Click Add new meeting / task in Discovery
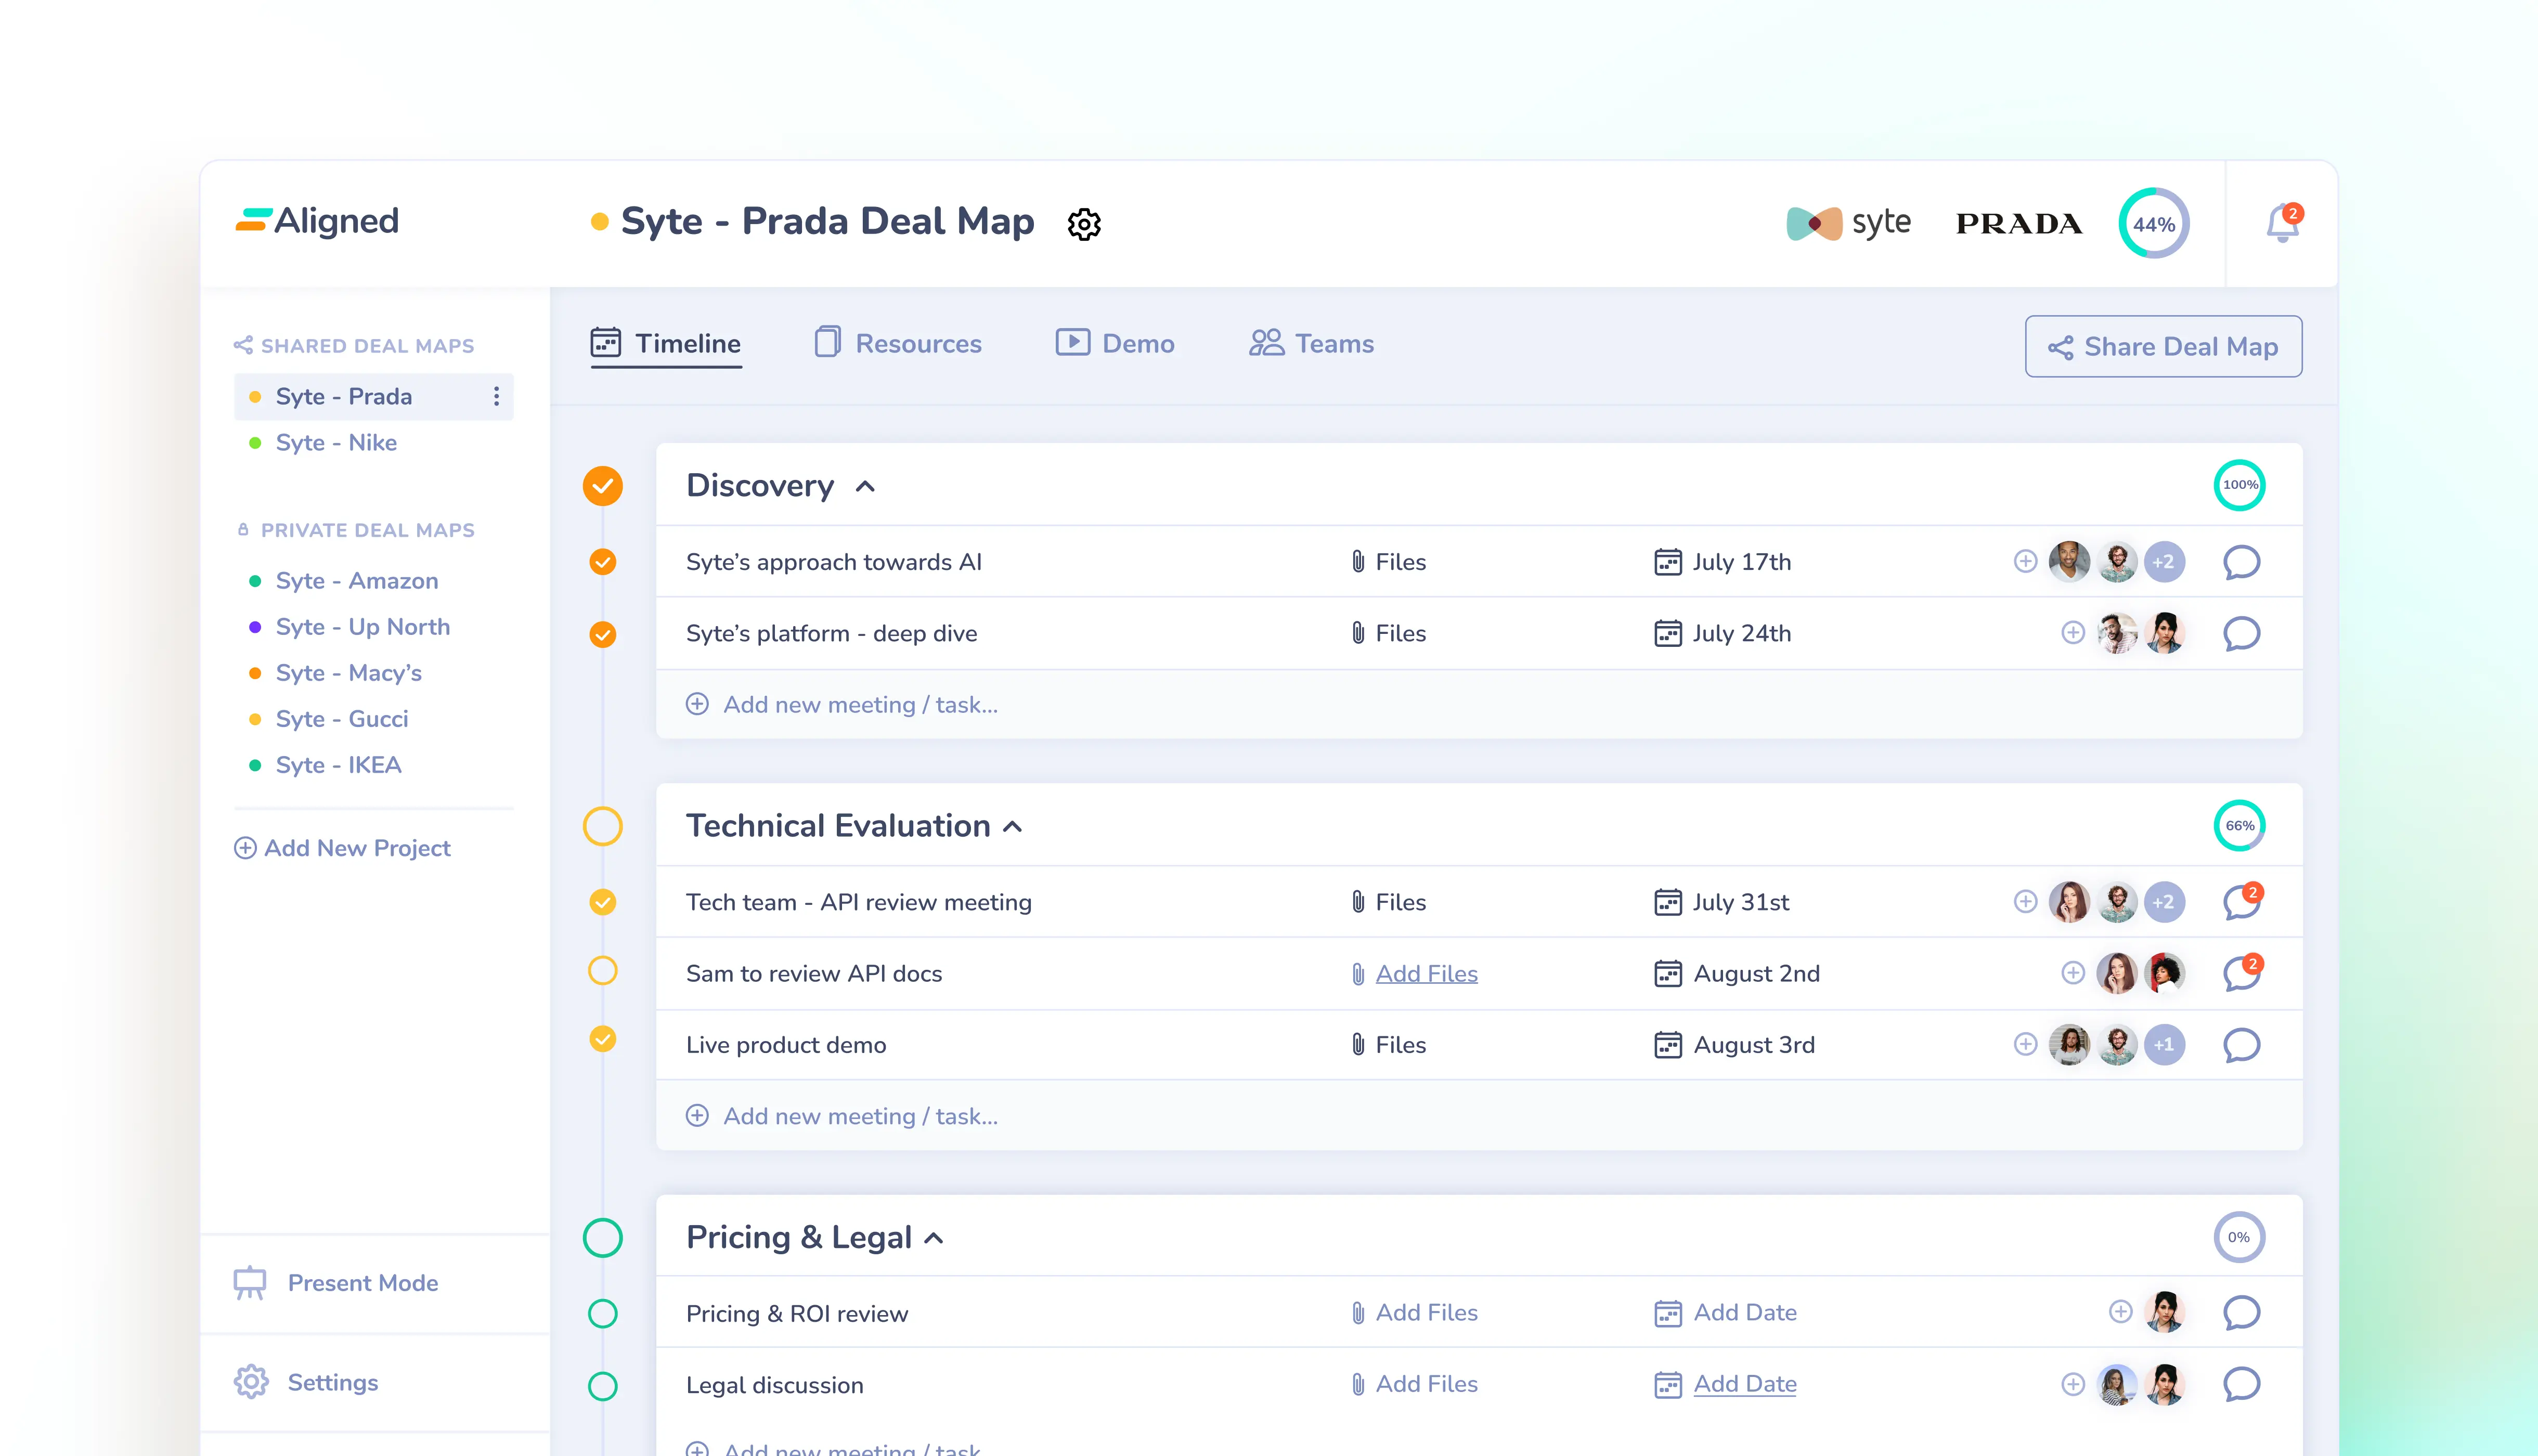The width and height of the screenshot is (2538, 1456). click(842, 705)
